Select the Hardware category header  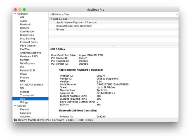pyautogui.click(x=22, y=14)
